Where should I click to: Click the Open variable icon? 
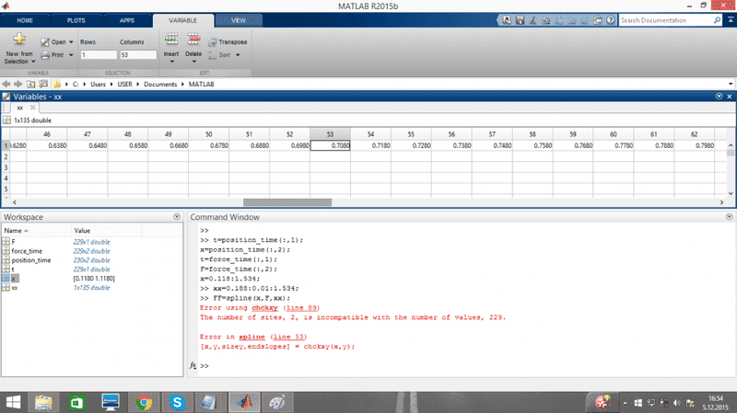pos(45,42)
